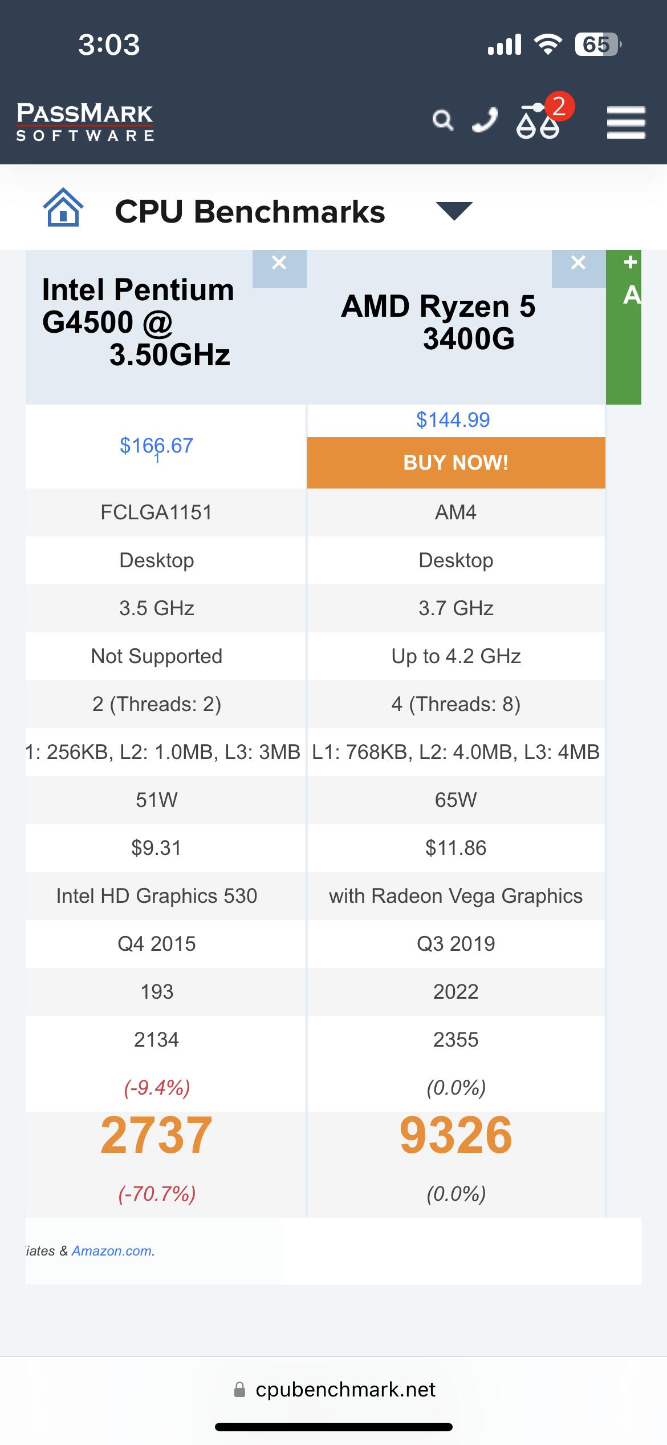This screenshot has height=1445, width=667.
Task: Tap the search magnifier icon
Action: coord(442,120)
